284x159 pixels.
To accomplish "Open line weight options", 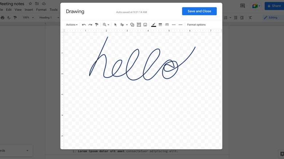I will pos(160,25).
